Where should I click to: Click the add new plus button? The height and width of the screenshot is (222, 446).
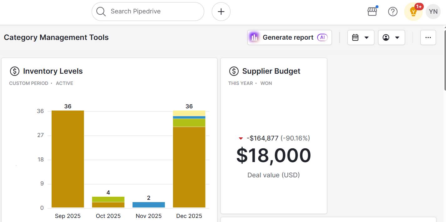[x=221, y=11]
